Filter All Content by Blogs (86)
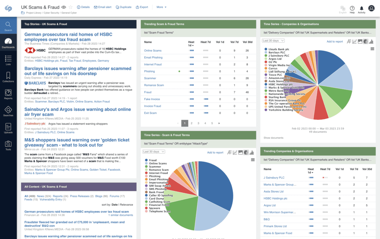The height and width of the screenshot is (239, 380). click(102, 196)
